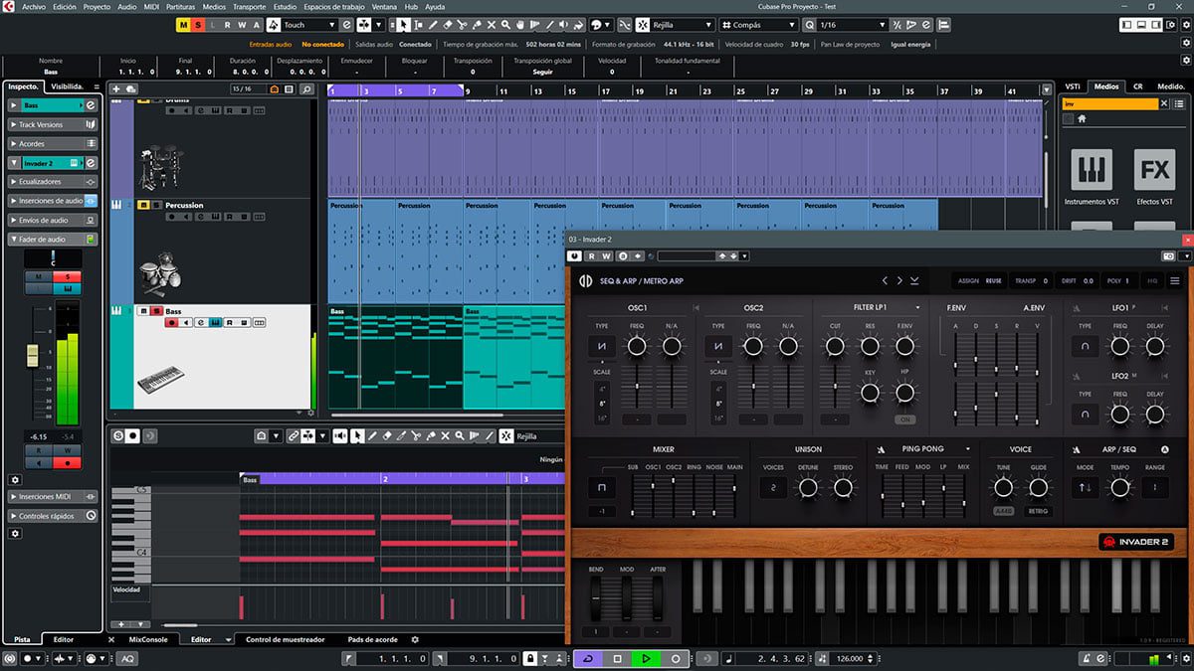Viewport: 1194px width, 671px height.
Task: Click the LFO1 waveform type icon
Action: coord(1085,346)
